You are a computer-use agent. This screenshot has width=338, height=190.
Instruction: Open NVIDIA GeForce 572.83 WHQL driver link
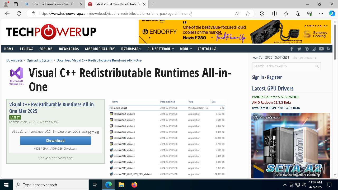[x=276, y=97]
